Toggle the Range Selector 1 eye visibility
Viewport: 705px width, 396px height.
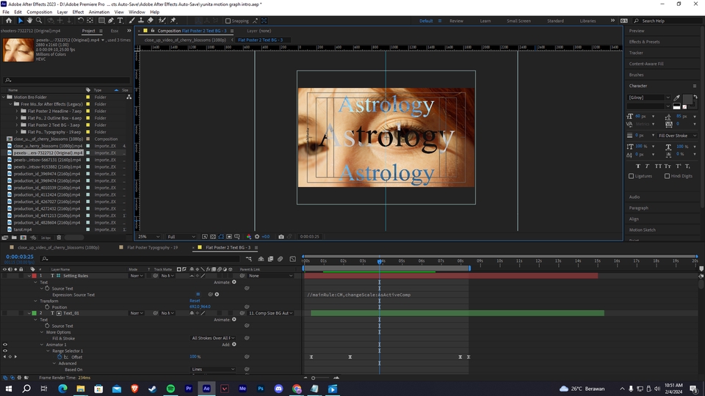pos(5,351)
